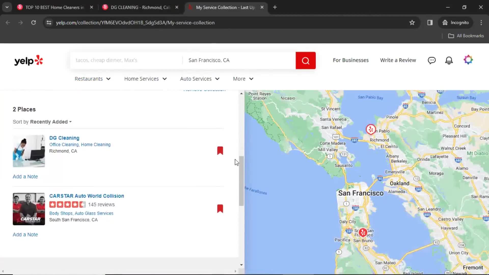Focus the search term input field
Screen dimensions: 489x275
[127, 60]
